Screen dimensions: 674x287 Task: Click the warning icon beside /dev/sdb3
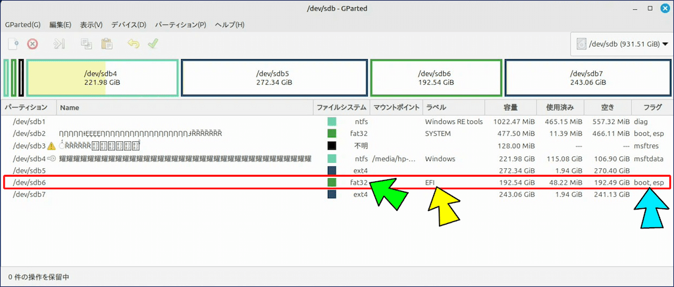[x=52, y=146]
